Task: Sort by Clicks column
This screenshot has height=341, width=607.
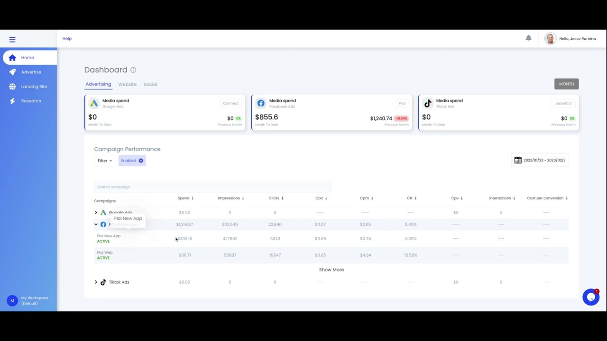Action: coord(276,198)
